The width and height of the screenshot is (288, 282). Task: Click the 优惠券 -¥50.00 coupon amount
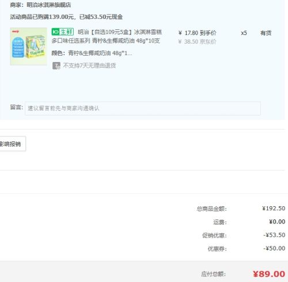(x=274, y=248)
